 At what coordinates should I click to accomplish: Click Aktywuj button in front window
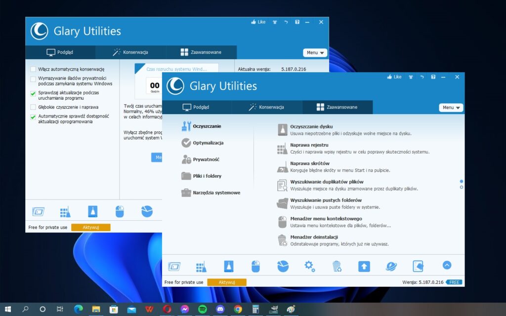click(226, 282)
